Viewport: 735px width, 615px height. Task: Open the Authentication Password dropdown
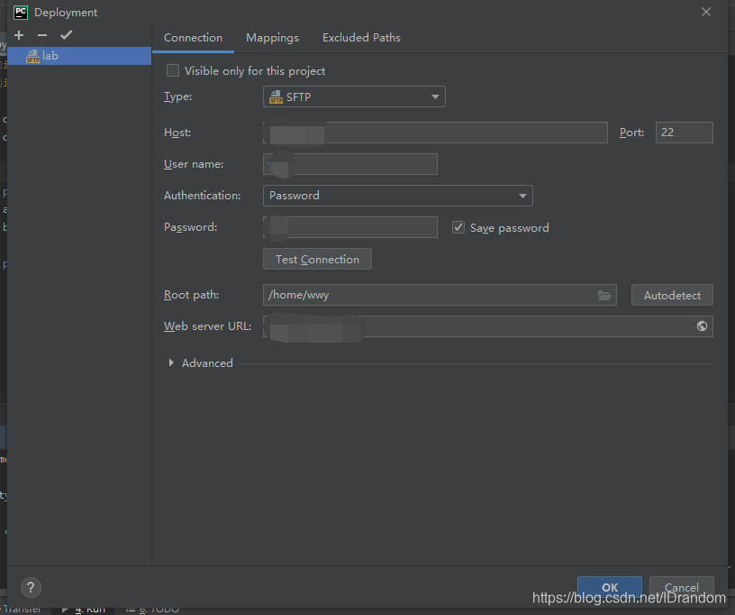(398, 196)
